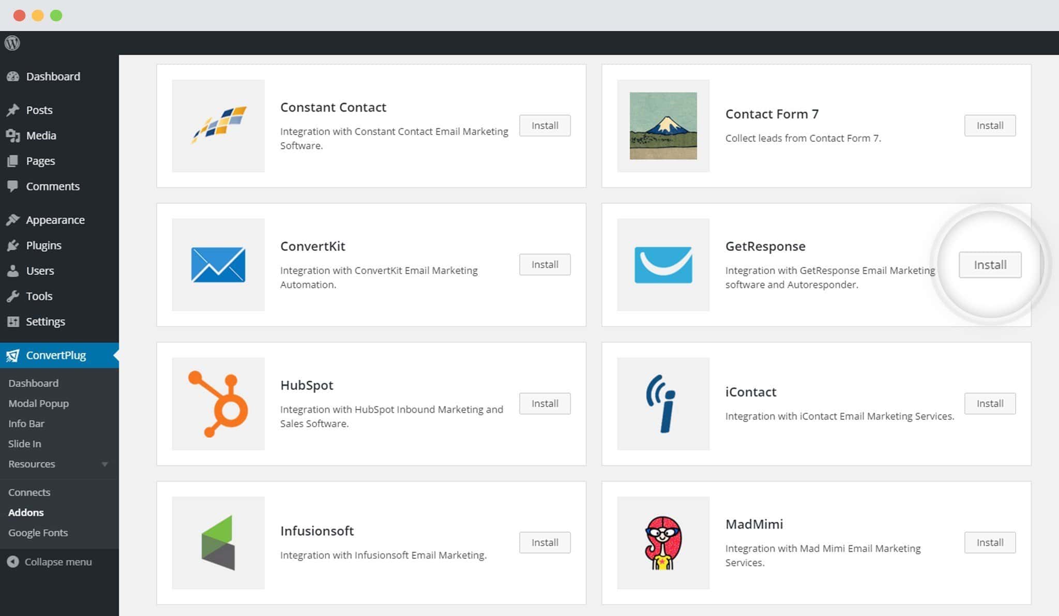Install the Constant Contact integration
This screenshot has height=616, width=1059.
pyautogui.click(x=545, y=125)
